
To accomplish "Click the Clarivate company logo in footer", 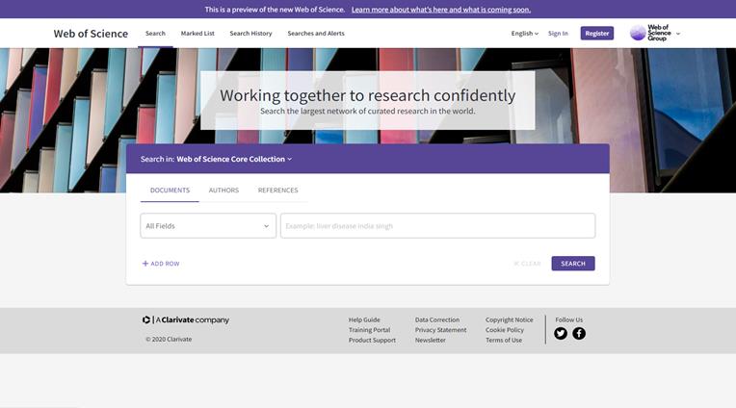I will click(x=186, y=319).
